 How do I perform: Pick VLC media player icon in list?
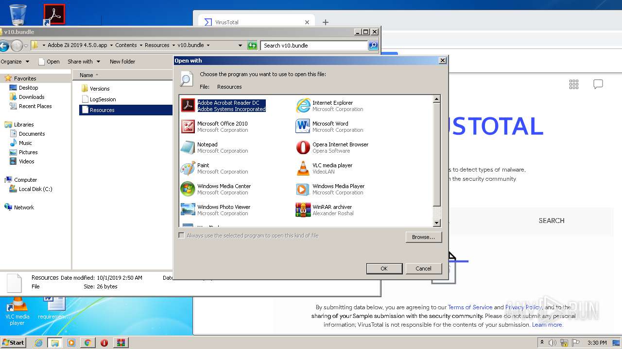pyautogui.click(x=303, y=168)
